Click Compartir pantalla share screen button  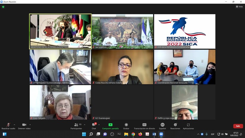[x=110, y=126]
